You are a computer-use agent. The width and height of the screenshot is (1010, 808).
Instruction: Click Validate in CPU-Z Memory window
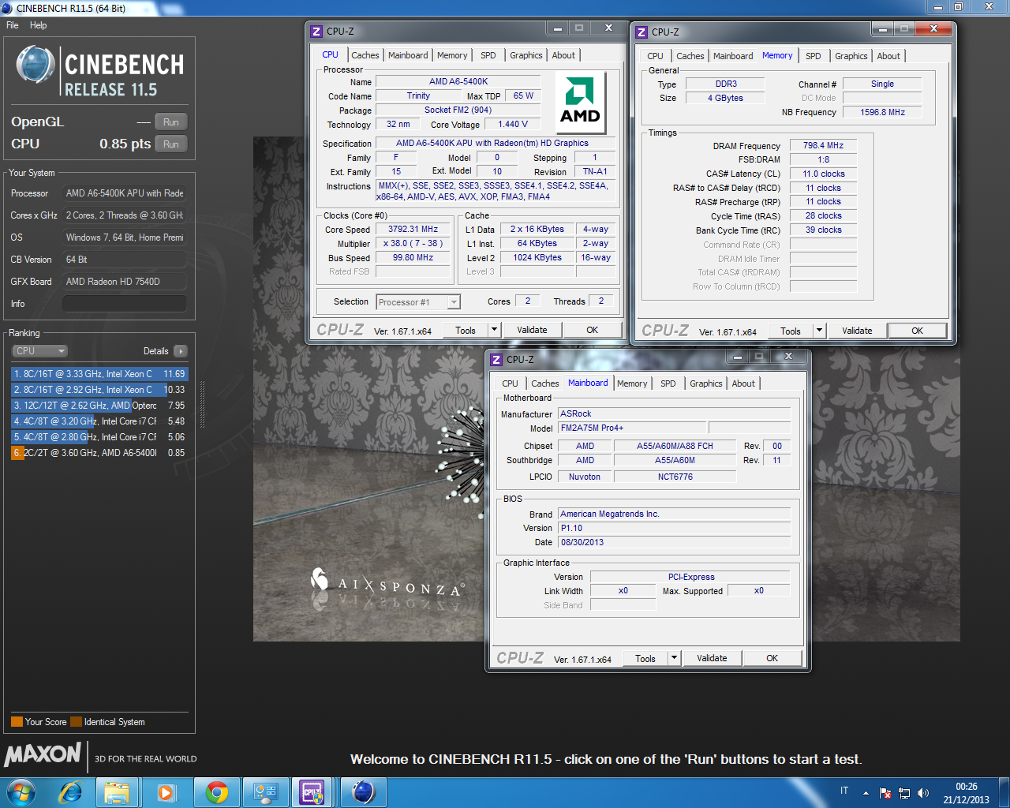point(857,331)
